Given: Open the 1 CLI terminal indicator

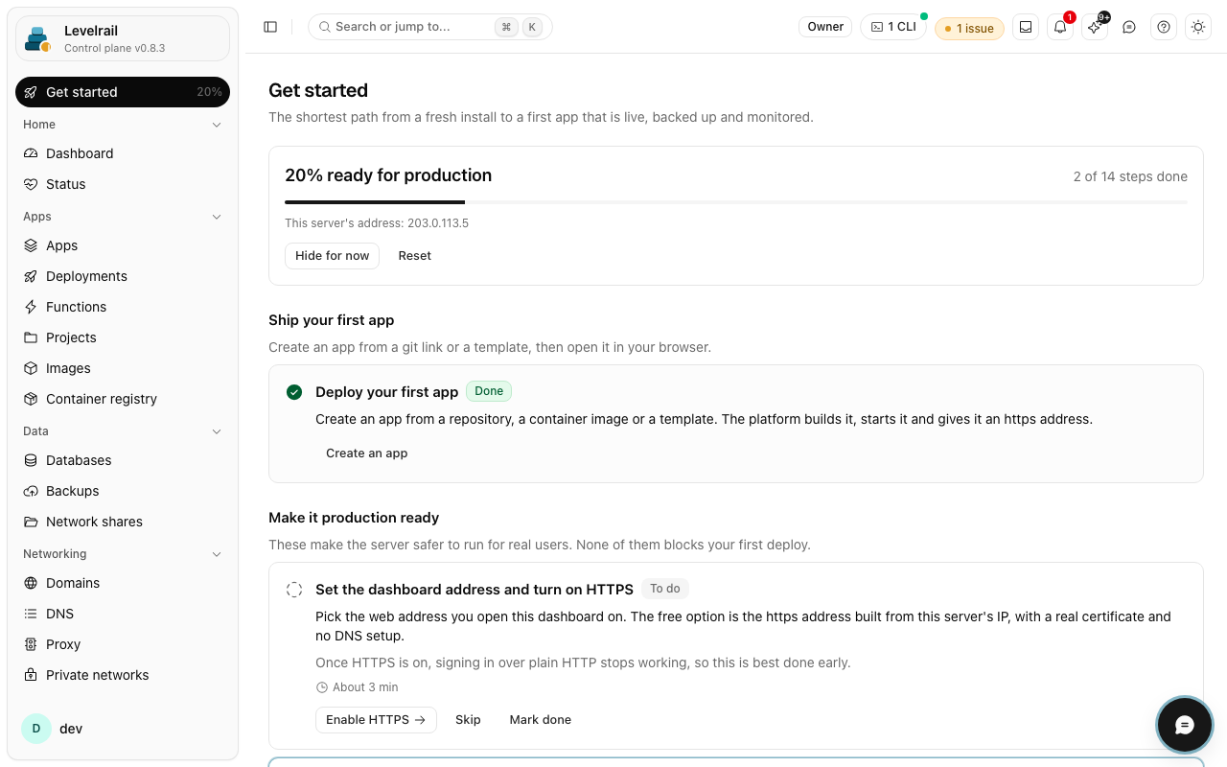Looking at the screenshot, I should click(x=893, y=27).
